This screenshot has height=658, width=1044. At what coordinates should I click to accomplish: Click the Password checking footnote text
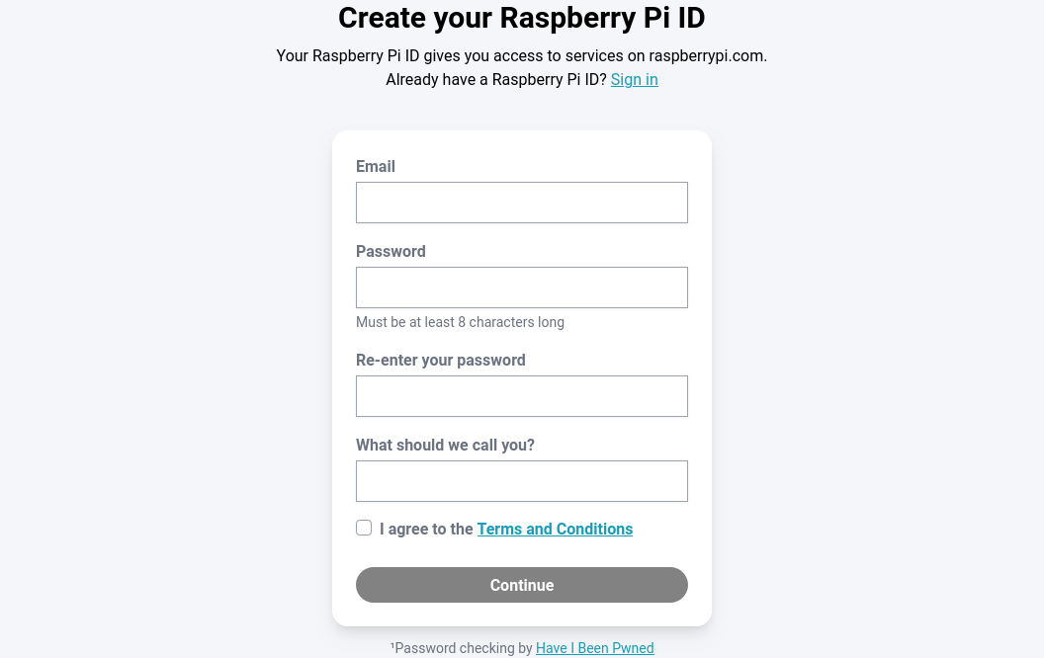[x=462, y=648]
